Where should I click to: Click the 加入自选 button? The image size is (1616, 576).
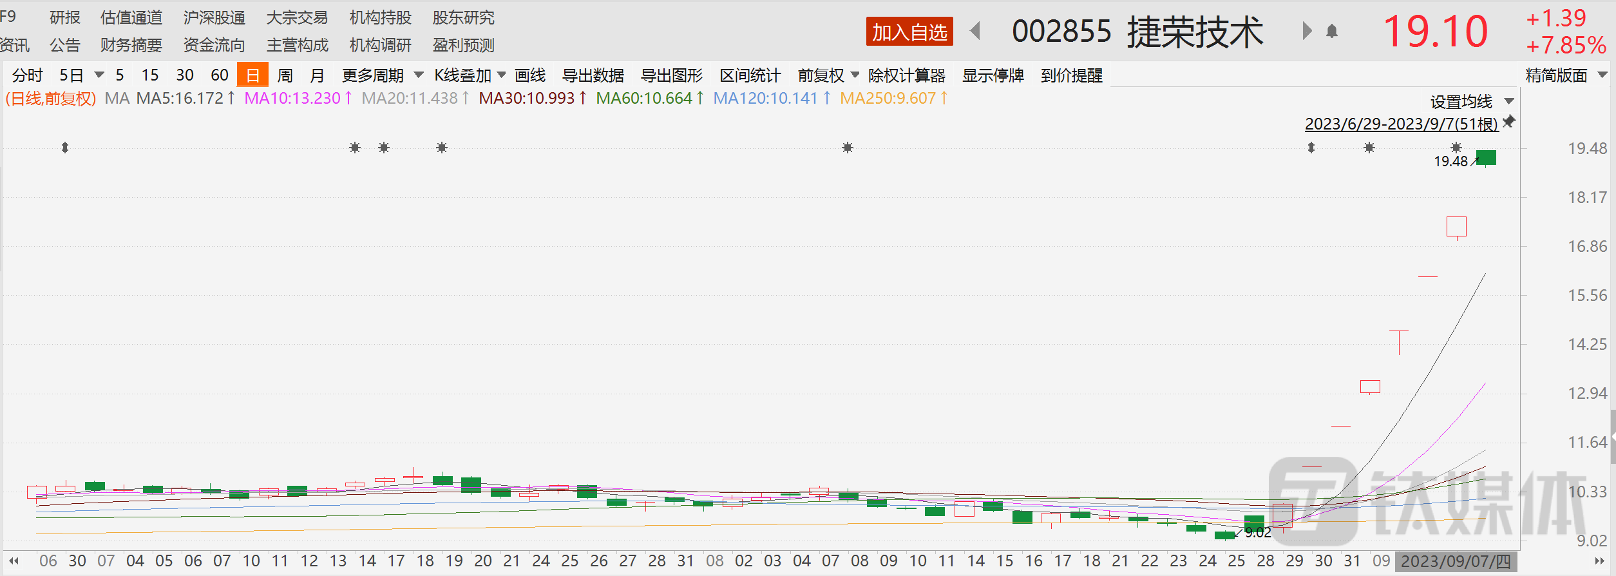coord(909,32)
